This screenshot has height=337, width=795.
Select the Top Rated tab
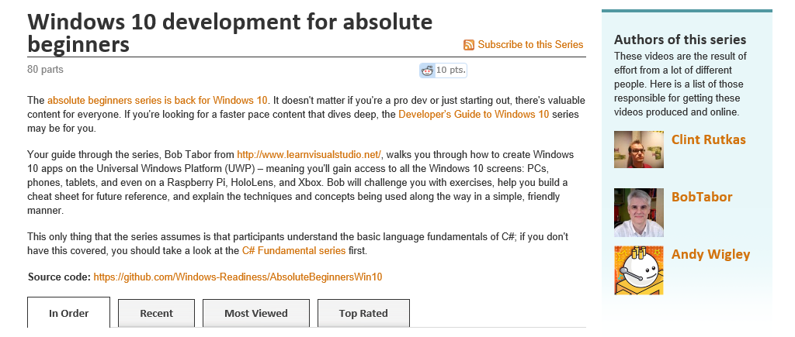363,313
